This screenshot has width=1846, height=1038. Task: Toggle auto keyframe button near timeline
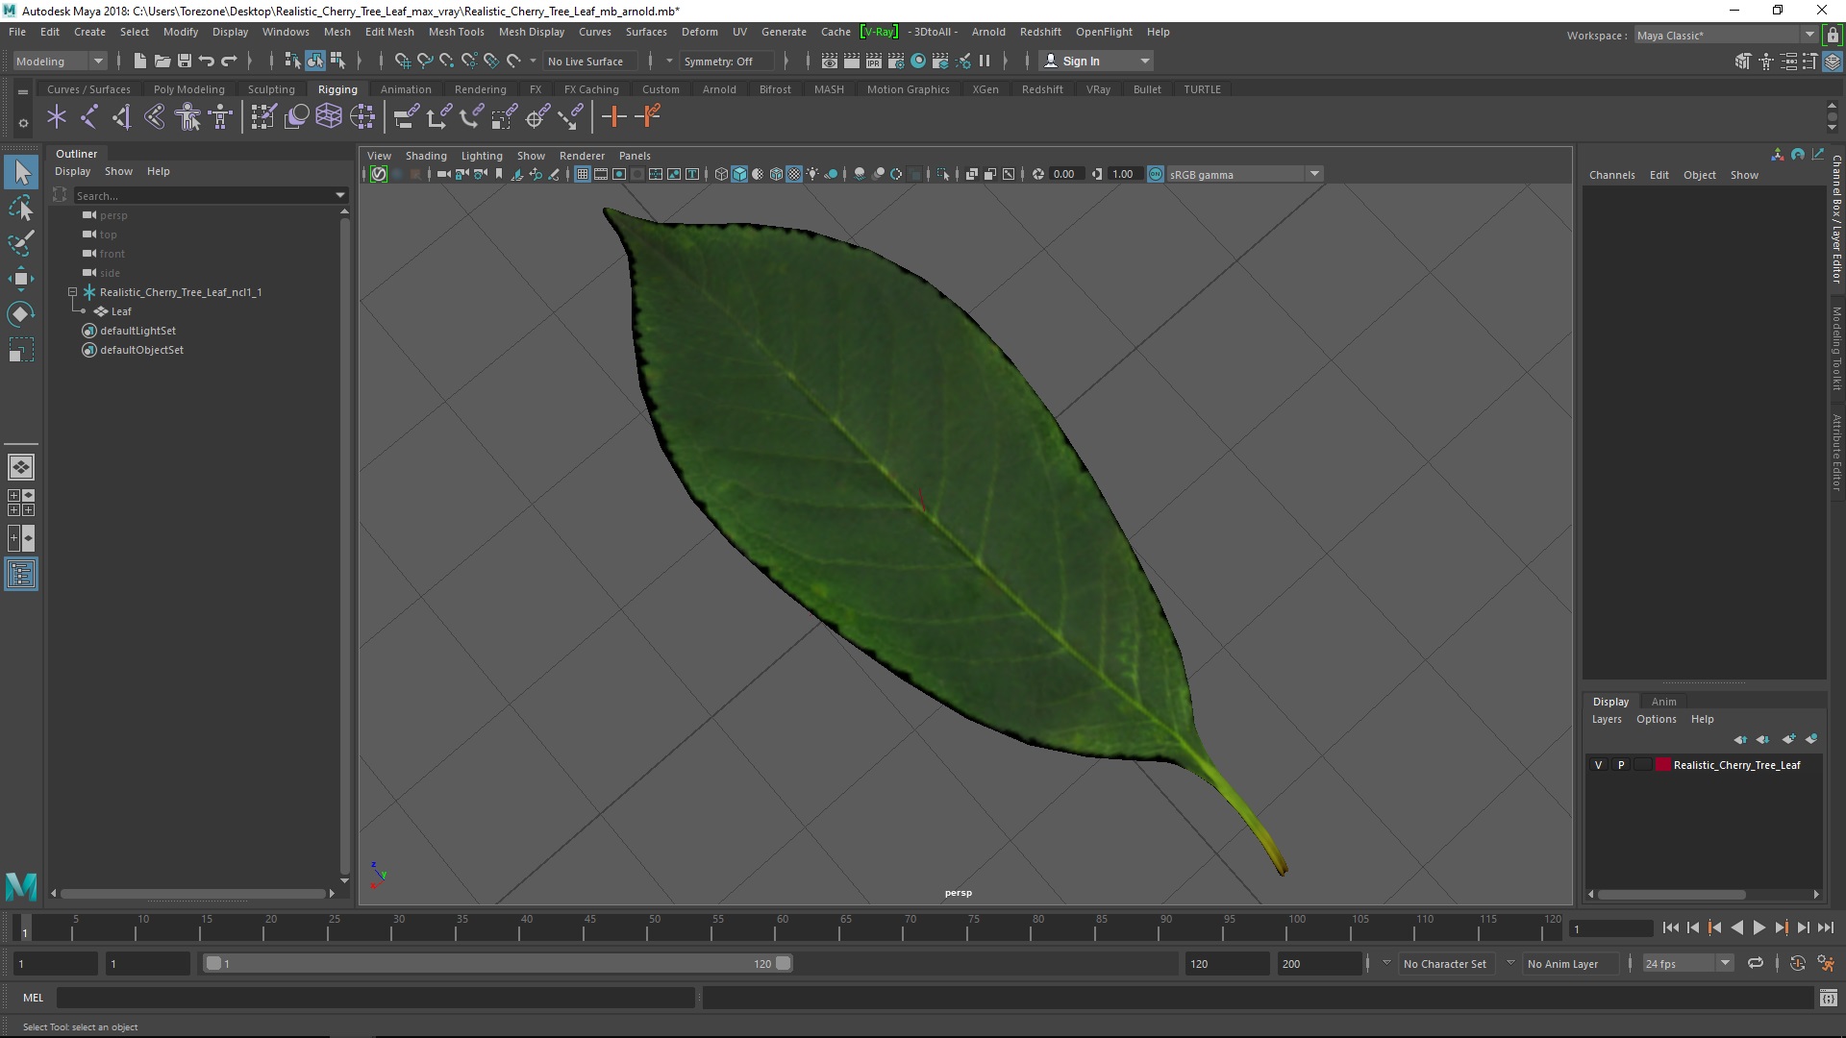click(x=1797, y=963)
